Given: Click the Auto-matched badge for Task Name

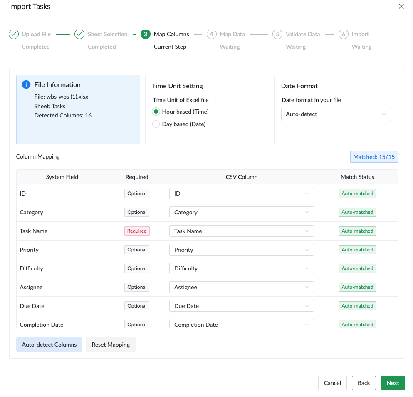Looking at the screenshot, I should pyautogui.click(x=357, y=231).
